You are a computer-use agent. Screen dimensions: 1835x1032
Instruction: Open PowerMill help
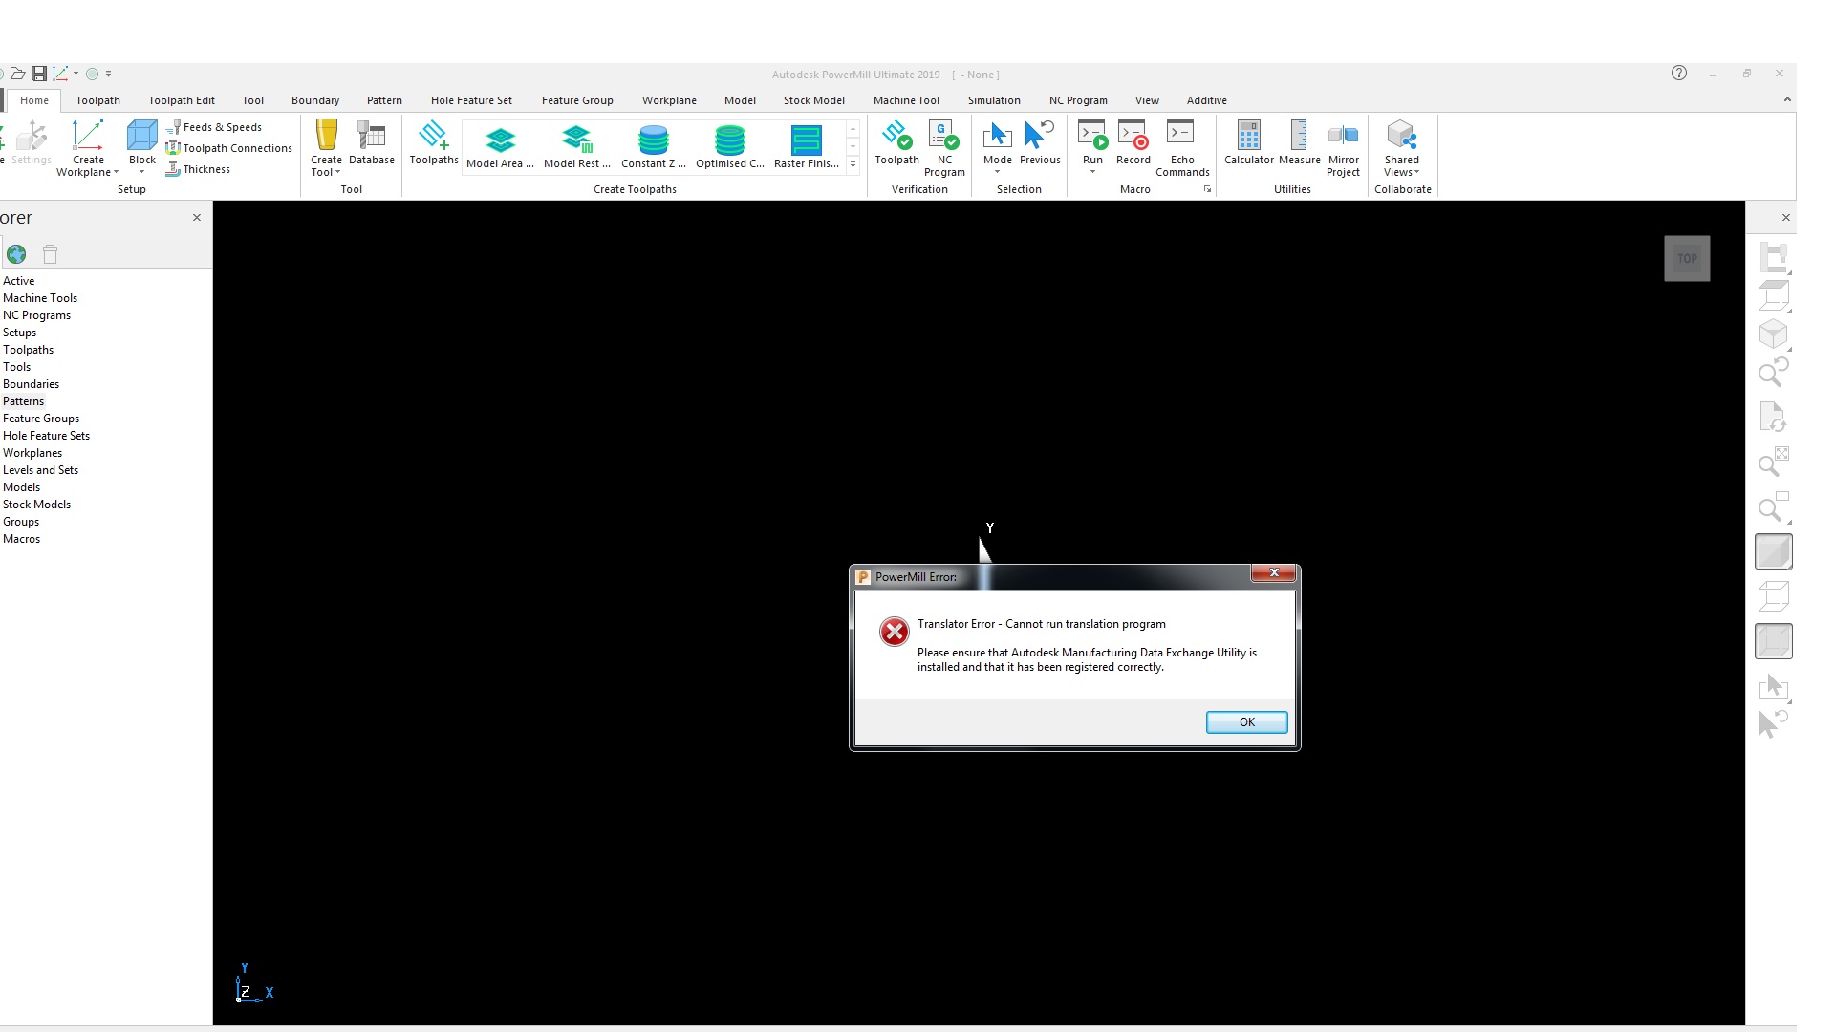tap(1679, 73)
